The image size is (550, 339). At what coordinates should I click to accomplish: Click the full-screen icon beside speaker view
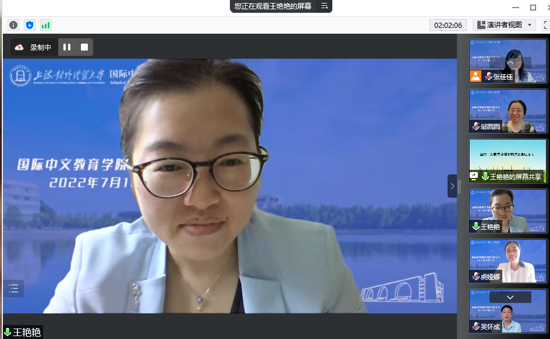point(547,25)
